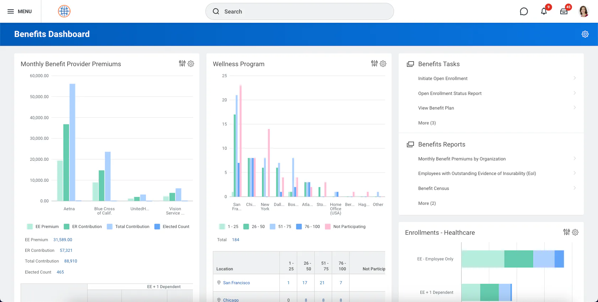The height and width of the screenshot is (302, 598).
Task: Open the main MENU hamburger icon
Action: coord(11,11)
